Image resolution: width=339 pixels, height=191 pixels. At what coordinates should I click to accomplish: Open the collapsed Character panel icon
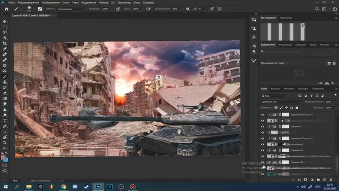coord(254,46)
